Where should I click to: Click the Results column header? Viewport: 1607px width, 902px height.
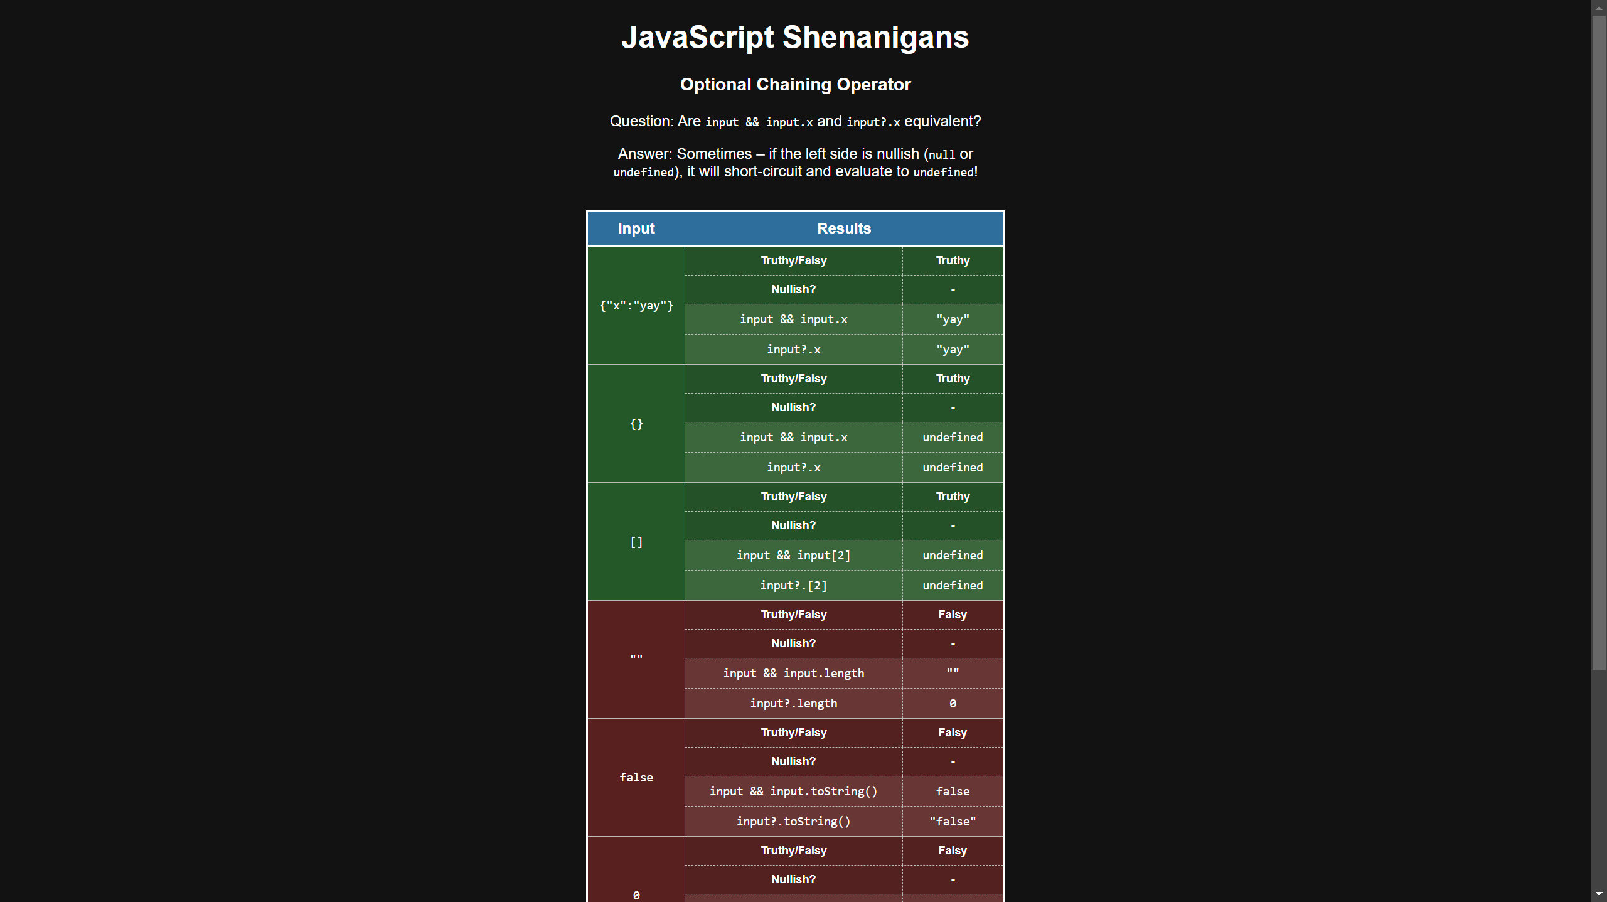843,228
